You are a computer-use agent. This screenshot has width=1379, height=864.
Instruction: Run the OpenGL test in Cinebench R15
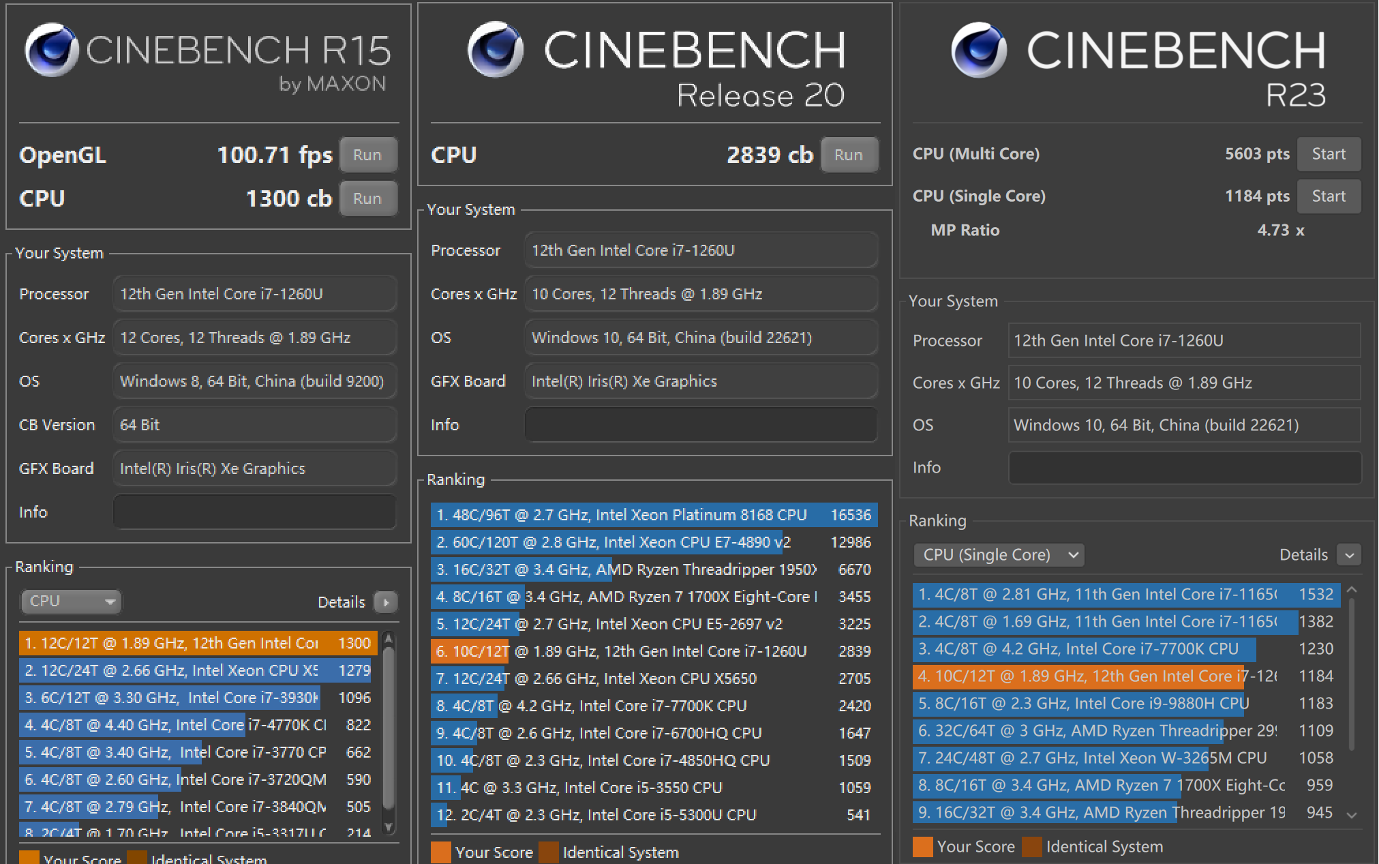pos(368,155)
